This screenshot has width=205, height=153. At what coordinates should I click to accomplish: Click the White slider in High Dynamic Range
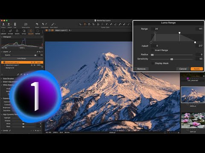[x=23, y=124]
